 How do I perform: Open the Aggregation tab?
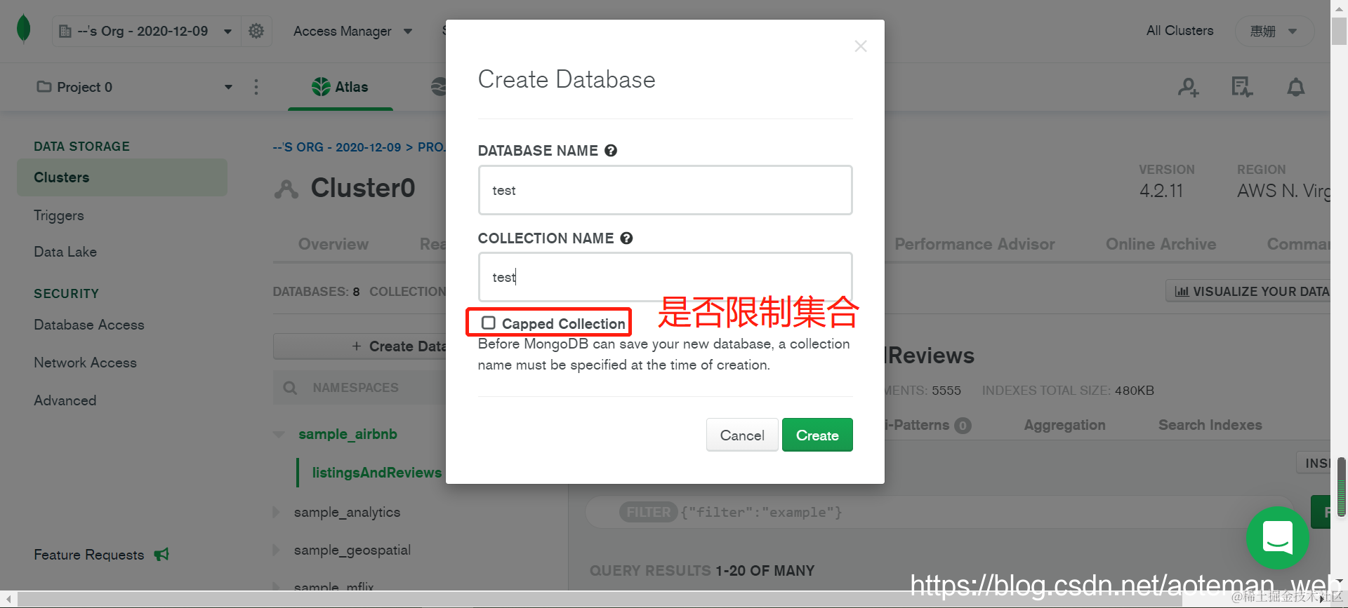coord(1064,425)
